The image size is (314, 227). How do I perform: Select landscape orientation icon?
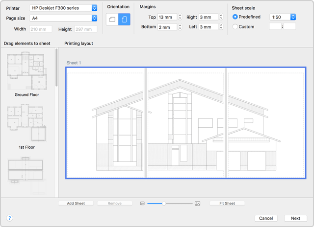coord(112,20)
